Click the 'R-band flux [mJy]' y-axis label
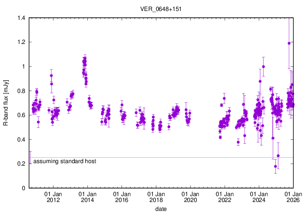The width and height of the screenshot is (304, 213). click(5, 103)
